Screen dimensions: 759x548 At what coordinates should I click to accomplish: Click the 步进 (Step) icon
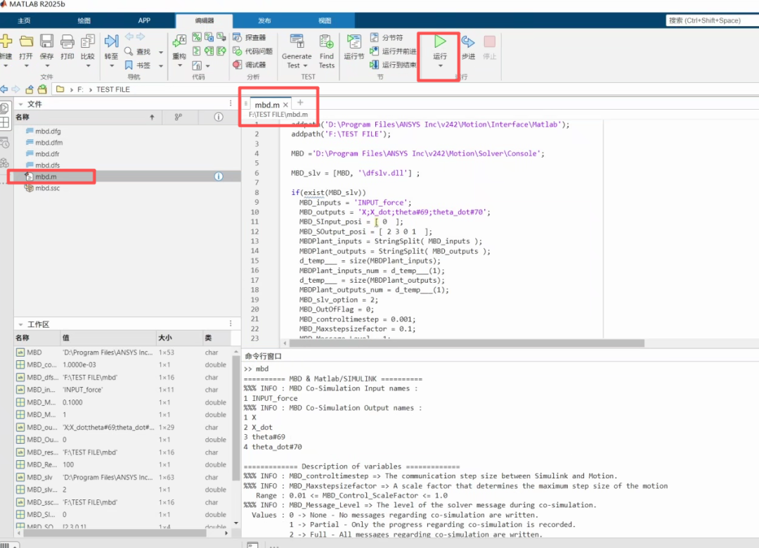click(x=468, y=42)
